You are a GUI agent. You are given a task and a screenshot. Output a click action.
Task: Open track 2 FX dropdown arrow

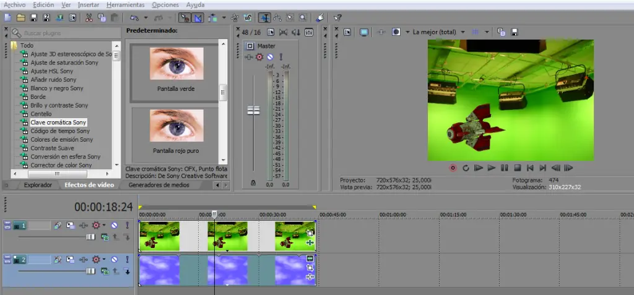[104, 259]
